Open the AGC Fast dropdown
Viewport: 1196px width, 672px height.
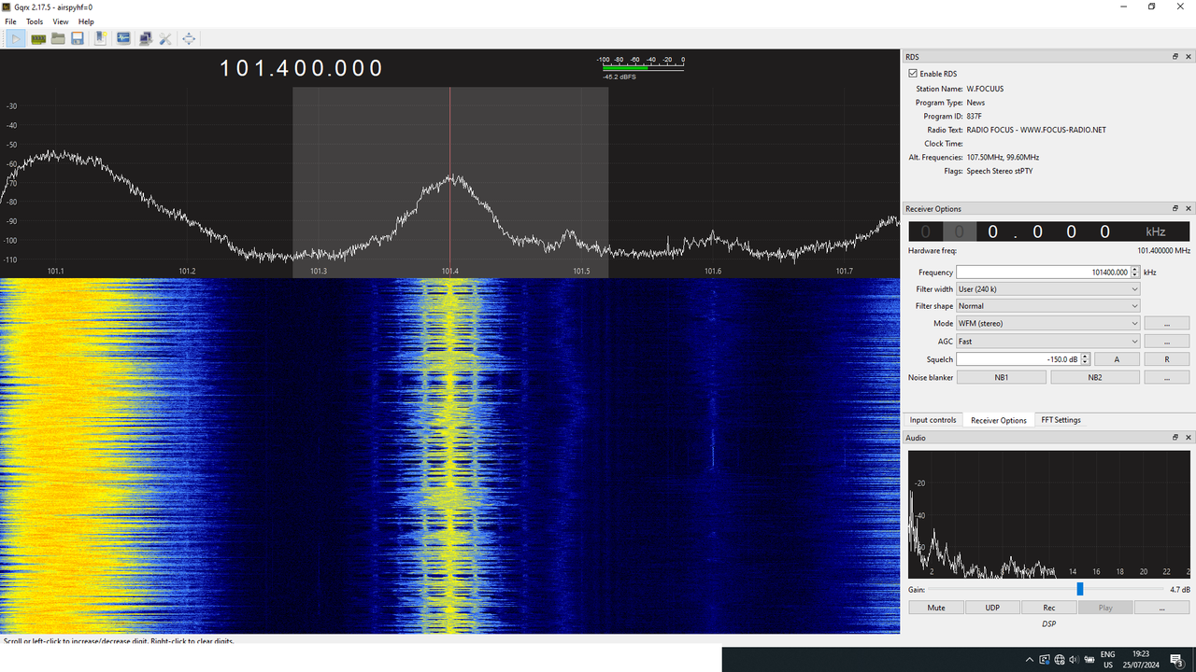pos(1048,342)
